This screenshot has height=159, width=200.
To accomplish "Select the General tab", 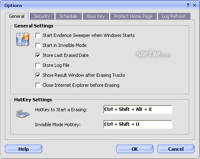I will [17, 16].
